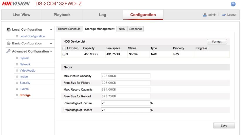Viewport: 241px width, 135px height.
Task: Collapse the Advanced Configuration section chevron
Action: 51,51
